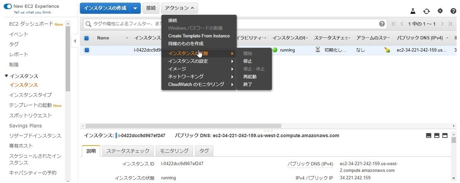Screen dimensions: 460x183
Task: Go to next results page
Action: [442, 24]
